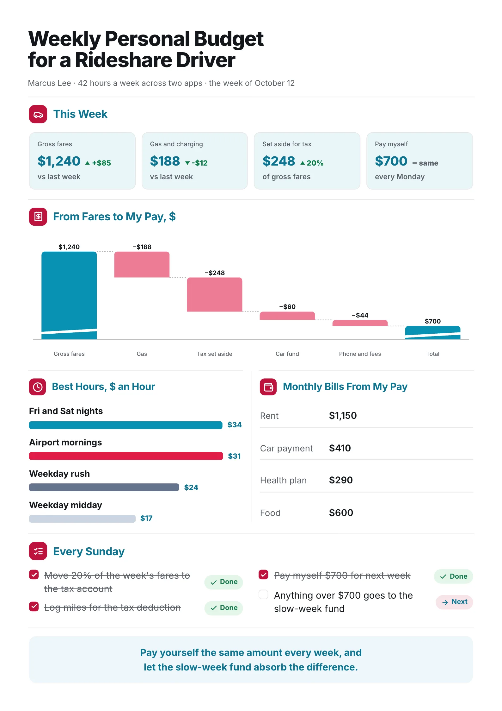This screenshot has width=502, height=711.
Task: Click the -$248 Tax set aside bar
Action: 215,295
